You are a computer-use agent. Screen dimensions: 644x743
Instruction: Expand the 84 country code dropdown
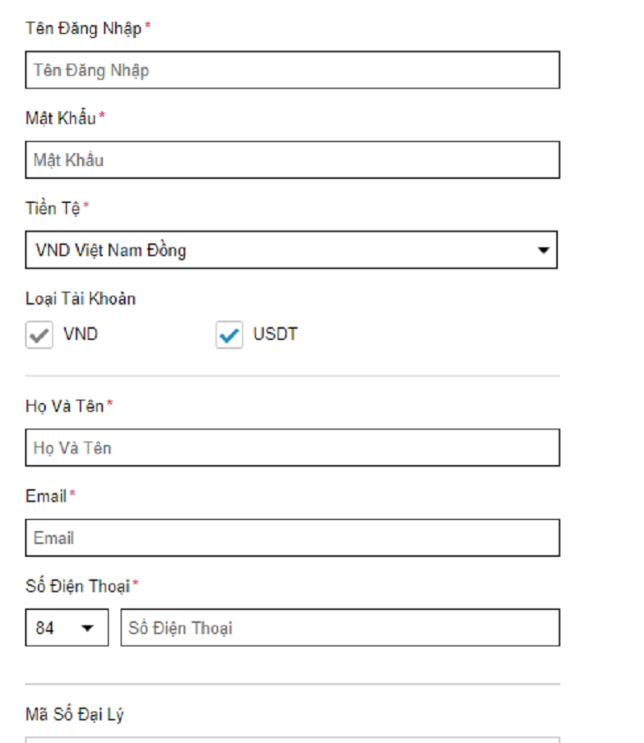[66, 628]
